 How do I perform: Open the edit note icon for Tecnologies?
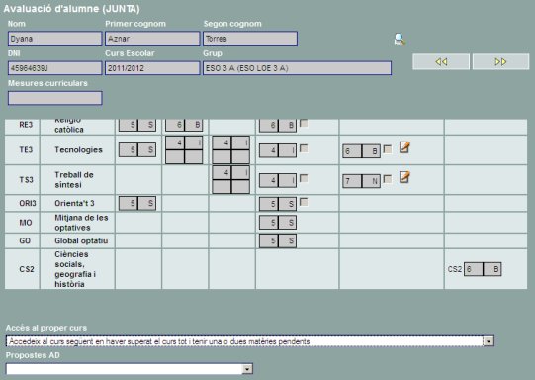[404, 147]
